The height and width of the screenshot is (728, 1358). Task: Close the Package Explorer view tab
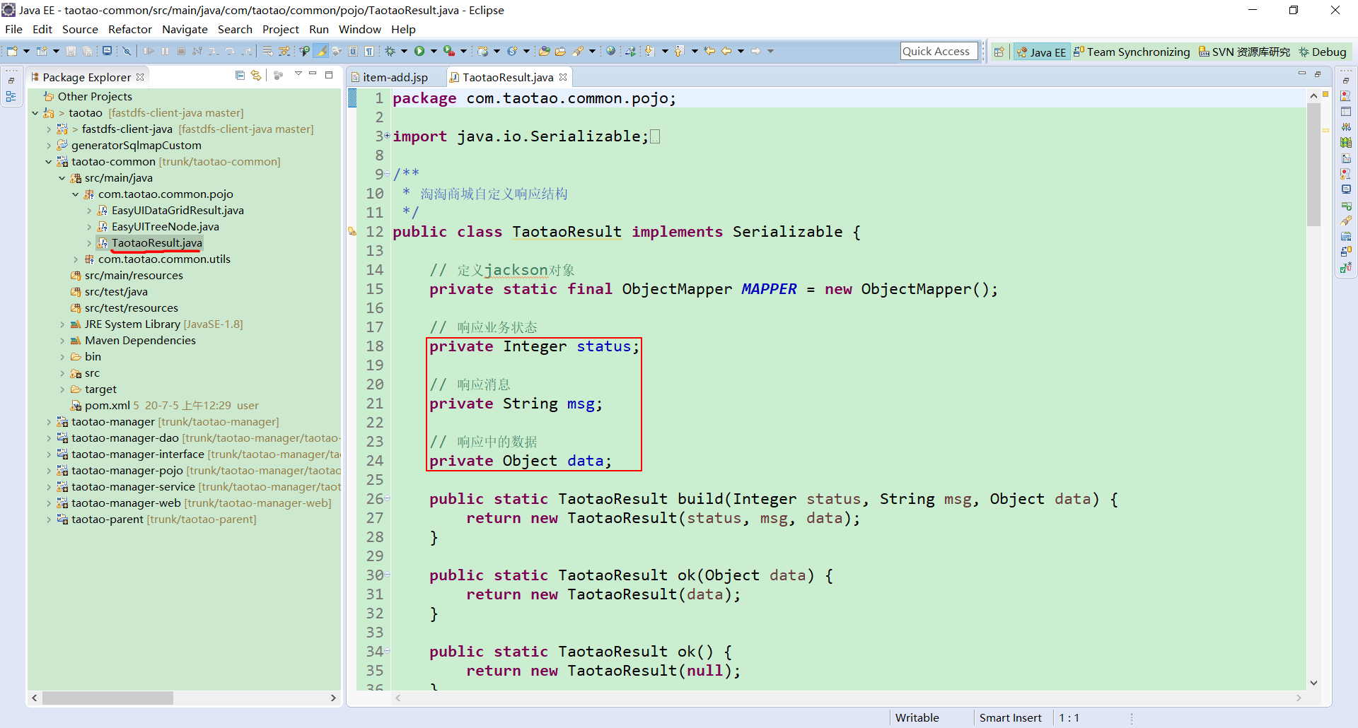pyautogui.click(x=140, y=77)
